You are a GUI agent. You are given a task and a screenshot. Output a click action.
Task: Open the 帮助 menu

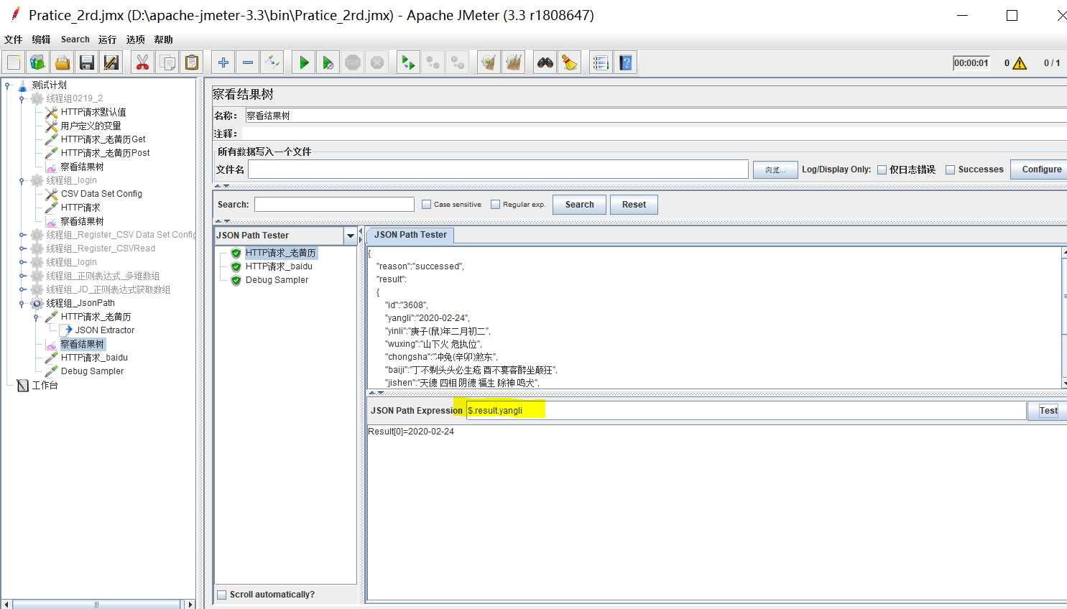coord(163,39)
